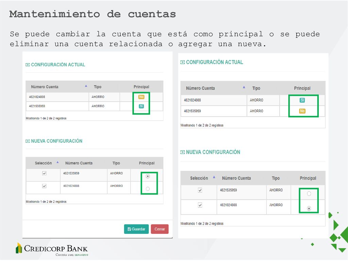Click the orange No badge in the right panel
The image size is (348, 261).
pos(302,111)
